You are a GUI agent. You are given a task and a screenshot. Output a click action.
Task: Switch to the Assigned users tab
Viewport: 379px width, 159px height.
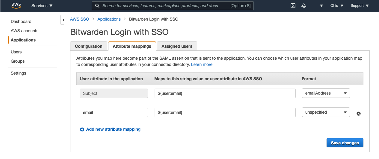pos(177,46)
